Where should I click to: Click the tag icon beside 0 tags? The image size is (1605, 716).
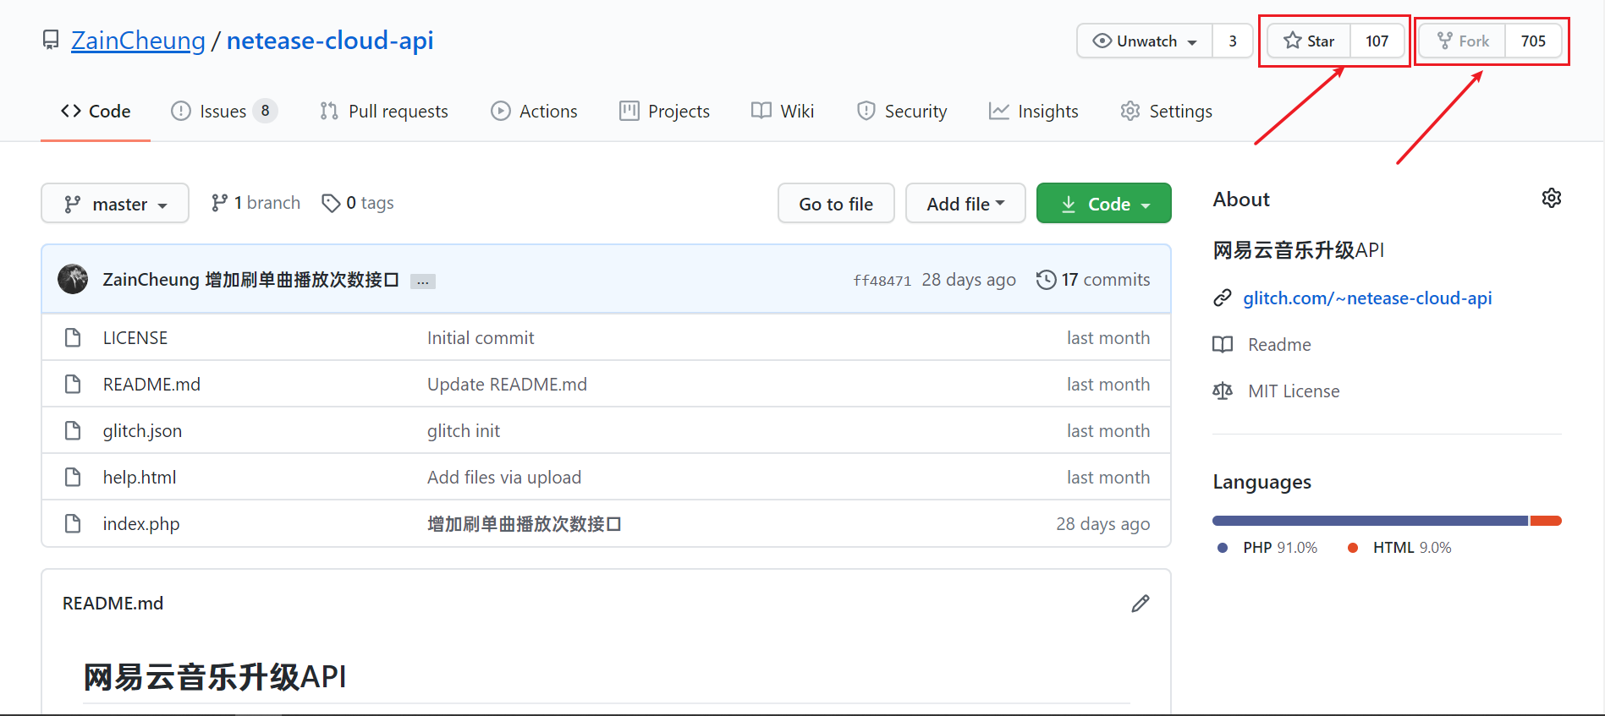(x=331, y=203)
